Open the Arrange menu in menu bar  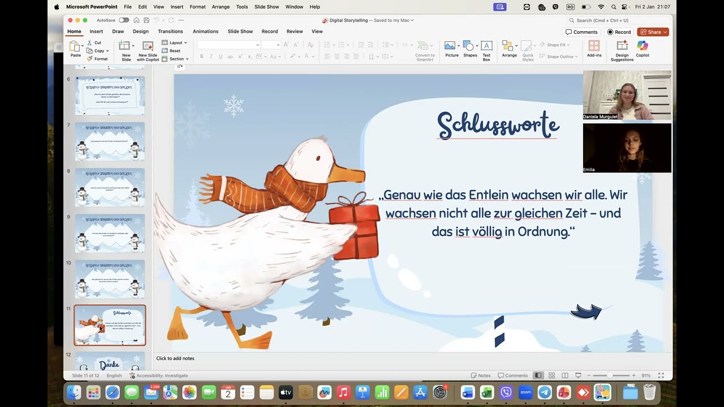coord(221,7)
